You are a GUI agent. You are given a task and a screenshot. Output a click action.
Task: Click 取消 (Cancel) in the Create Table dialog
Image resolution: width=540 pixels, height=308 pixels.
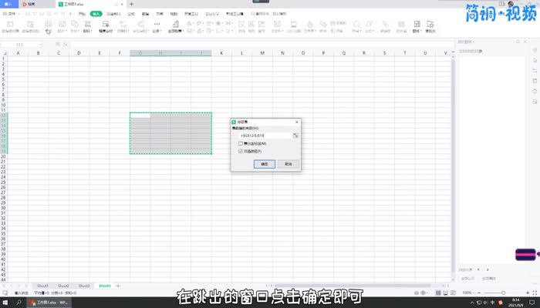pyautogui.click(x=287, y=164)
